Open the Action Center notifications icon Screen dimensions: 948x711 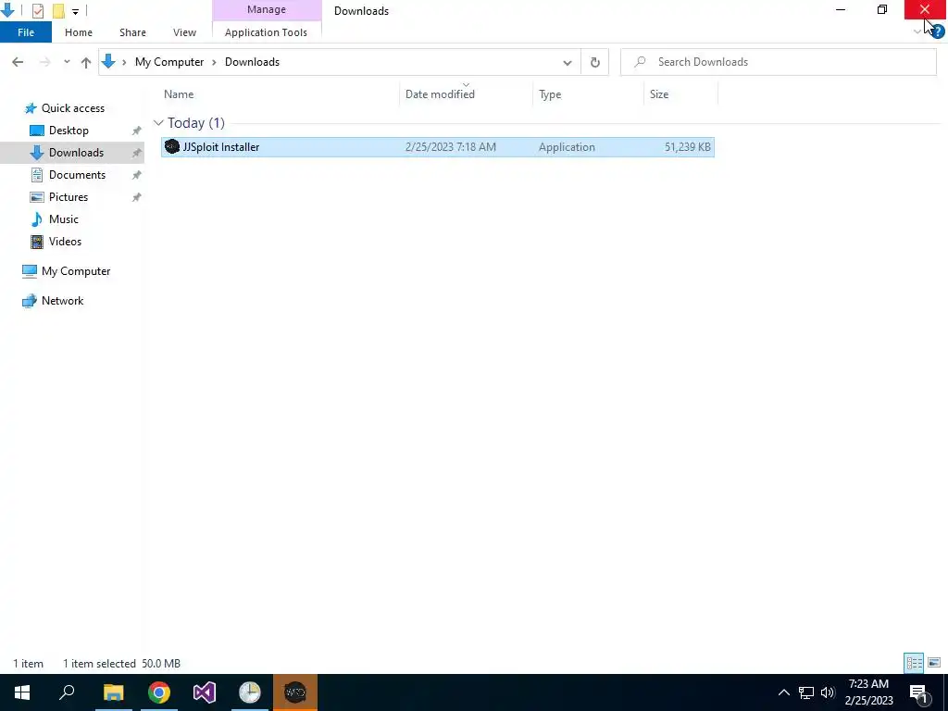pyautogui.click(x=918, y=692)
